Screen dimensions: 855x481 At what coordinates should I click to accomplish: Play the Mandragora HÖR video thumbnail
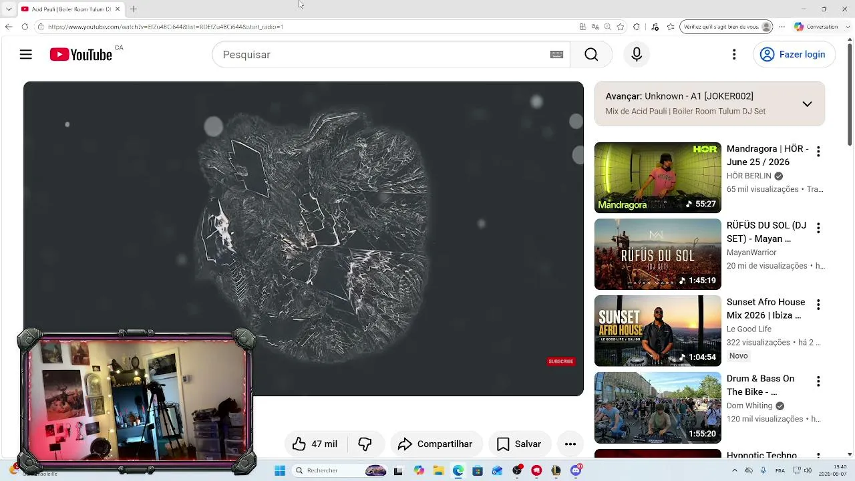[658, 178]
